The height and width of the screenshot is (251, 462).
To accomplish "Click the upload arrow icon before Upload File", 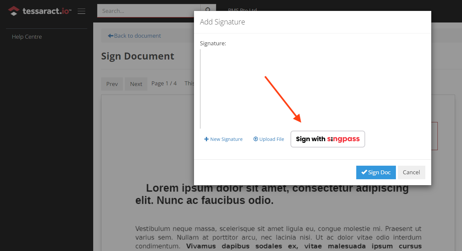I will pyautogui.click(x=255, y=139).
